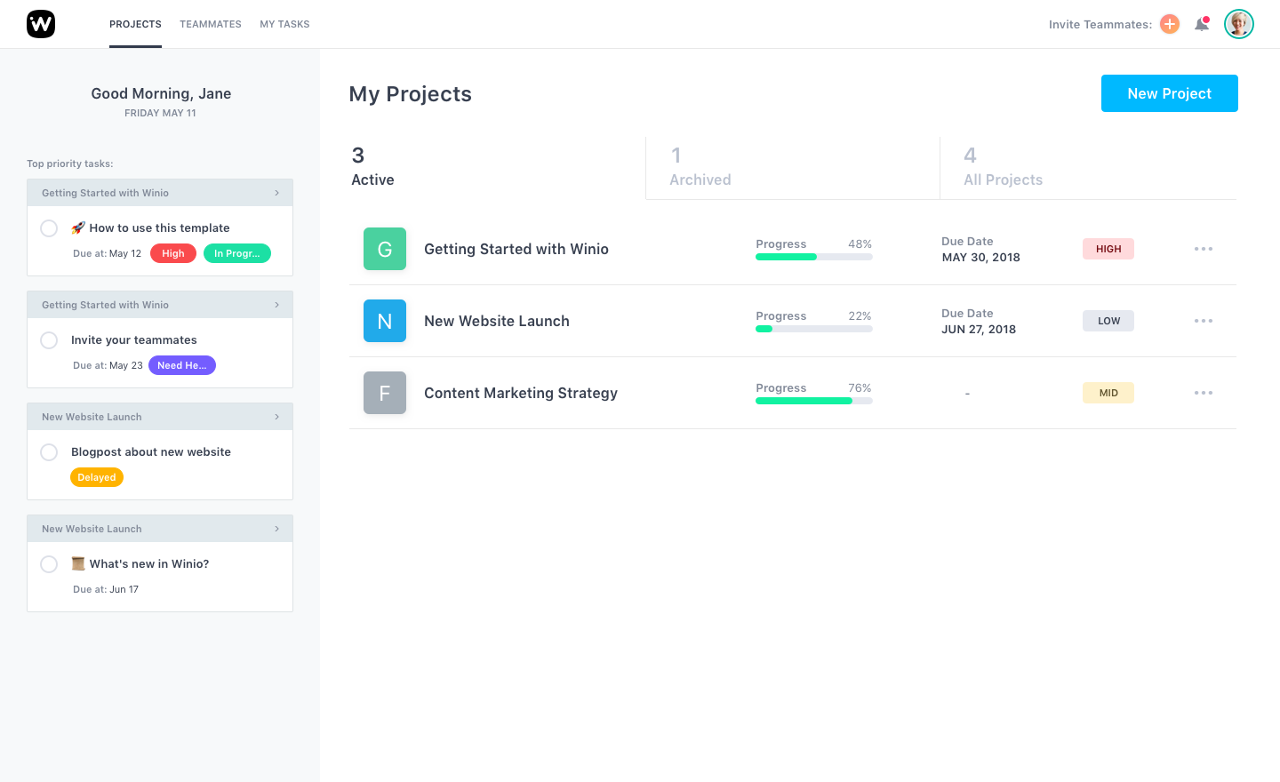Mark 'How to use this template' complete
This screenshot has height=782, width=1280.
[49, 228]
